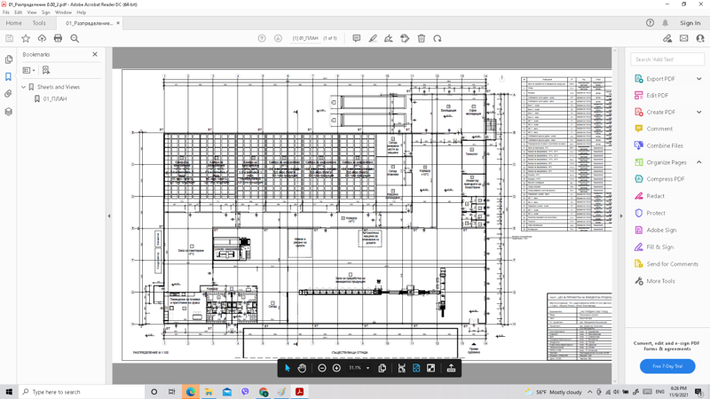Click the zoom in plus icon
Viewport: 710px width, 399px height.
click(x=336, y=368)
